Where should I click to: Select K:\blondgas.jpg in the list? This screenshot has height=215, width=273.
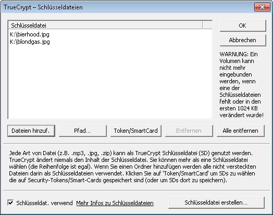point(30,42)
